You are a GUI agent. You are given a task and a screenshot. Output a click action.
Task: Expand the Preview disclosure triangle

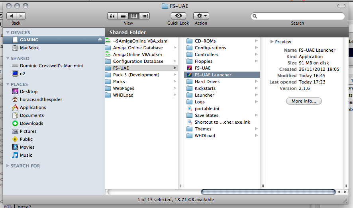[x=272, y=41]
